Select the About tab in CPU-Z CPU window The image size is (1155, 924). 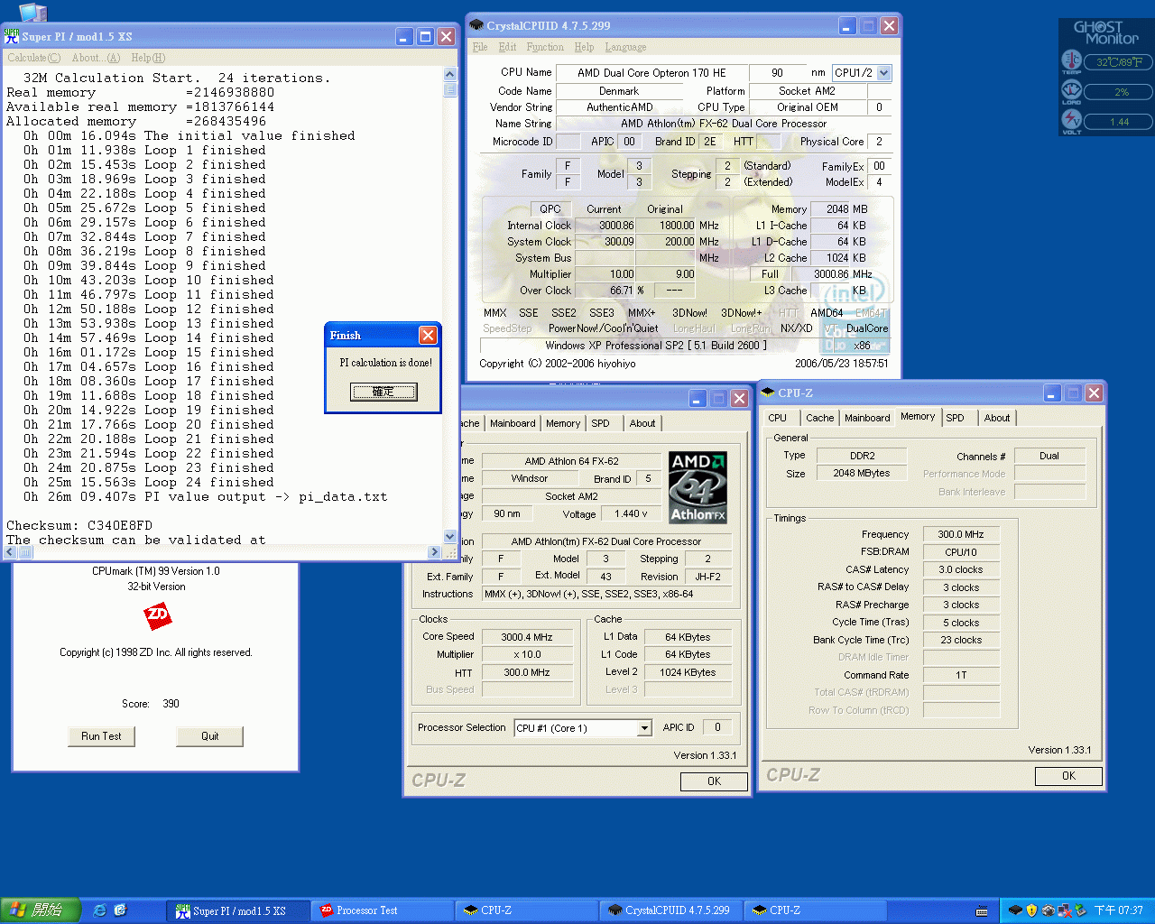coord(642,423)
